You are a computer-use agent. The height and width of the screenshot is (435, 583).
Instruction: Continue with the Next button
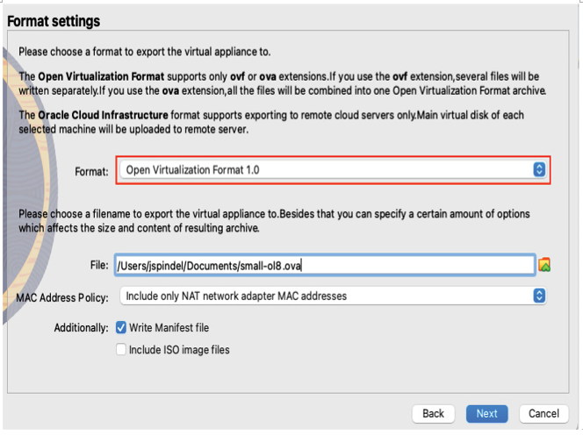[486, 414]
